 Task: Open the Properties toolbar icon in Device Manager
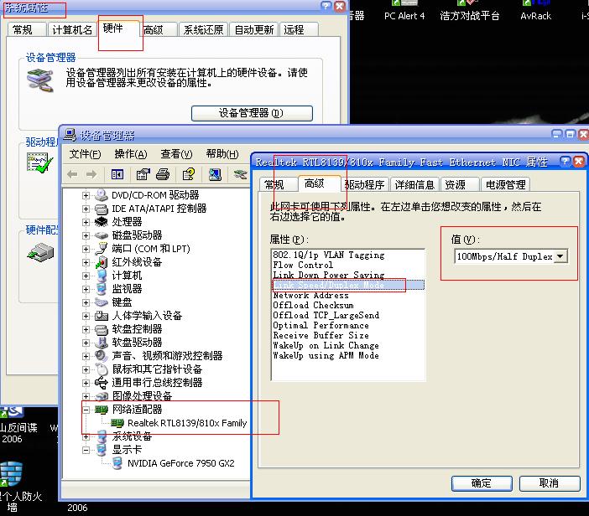click(143, 174)
